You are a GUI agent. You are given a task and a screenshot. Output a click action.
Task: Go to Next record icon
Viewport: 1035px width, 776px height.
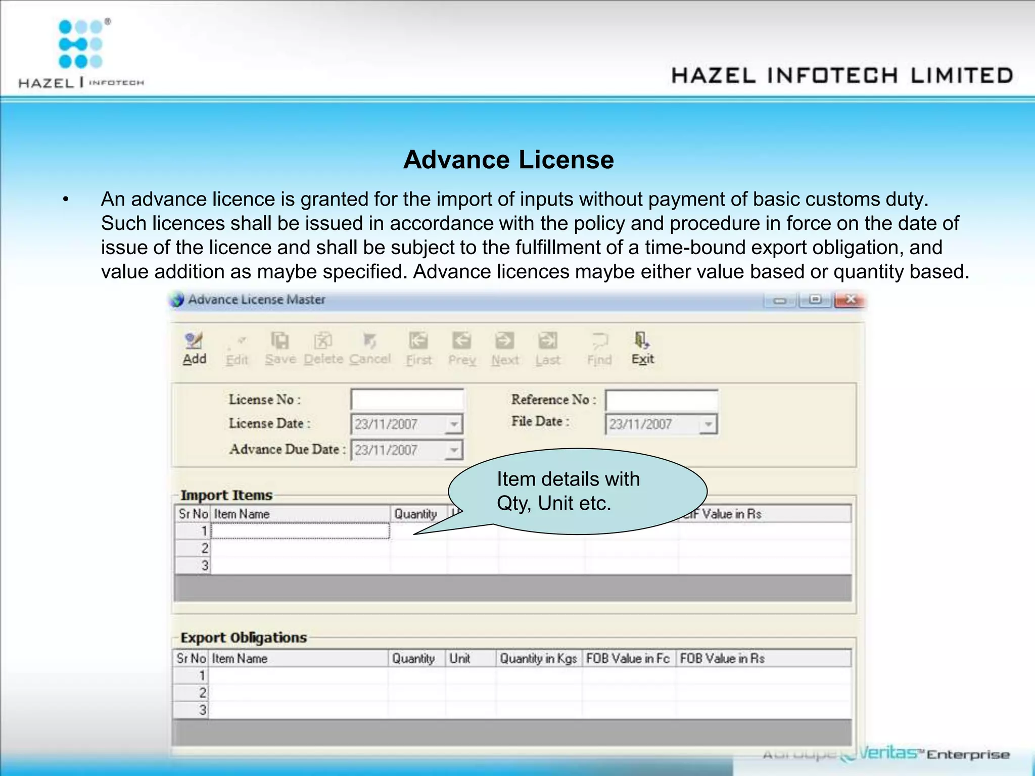505,349
